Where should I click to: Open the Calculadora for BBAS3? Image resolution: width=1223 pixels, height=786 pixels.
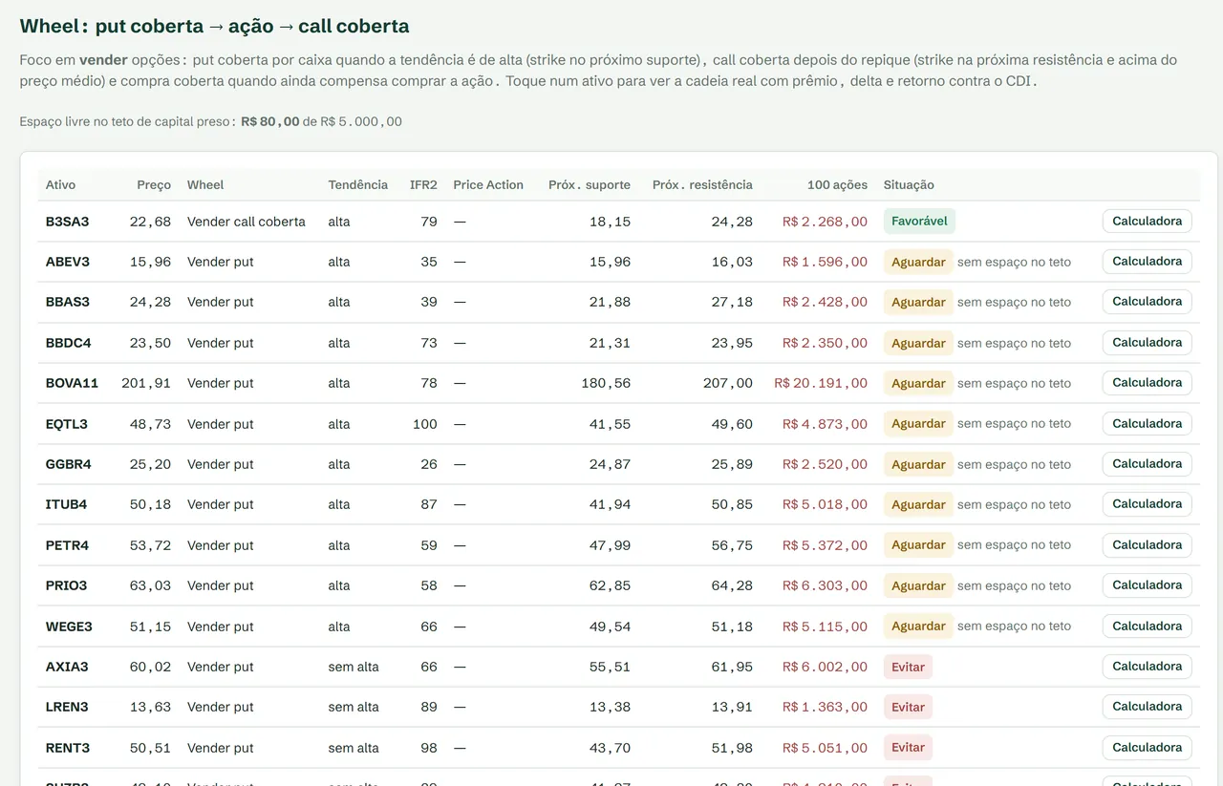(1147, 302)
